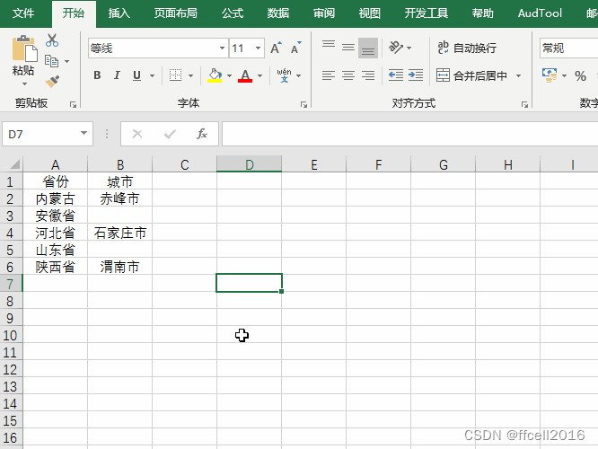This screenshot has width=598, height=449.
Task: Apply yellow fill color bucket
Action: [x=215, y=75]
